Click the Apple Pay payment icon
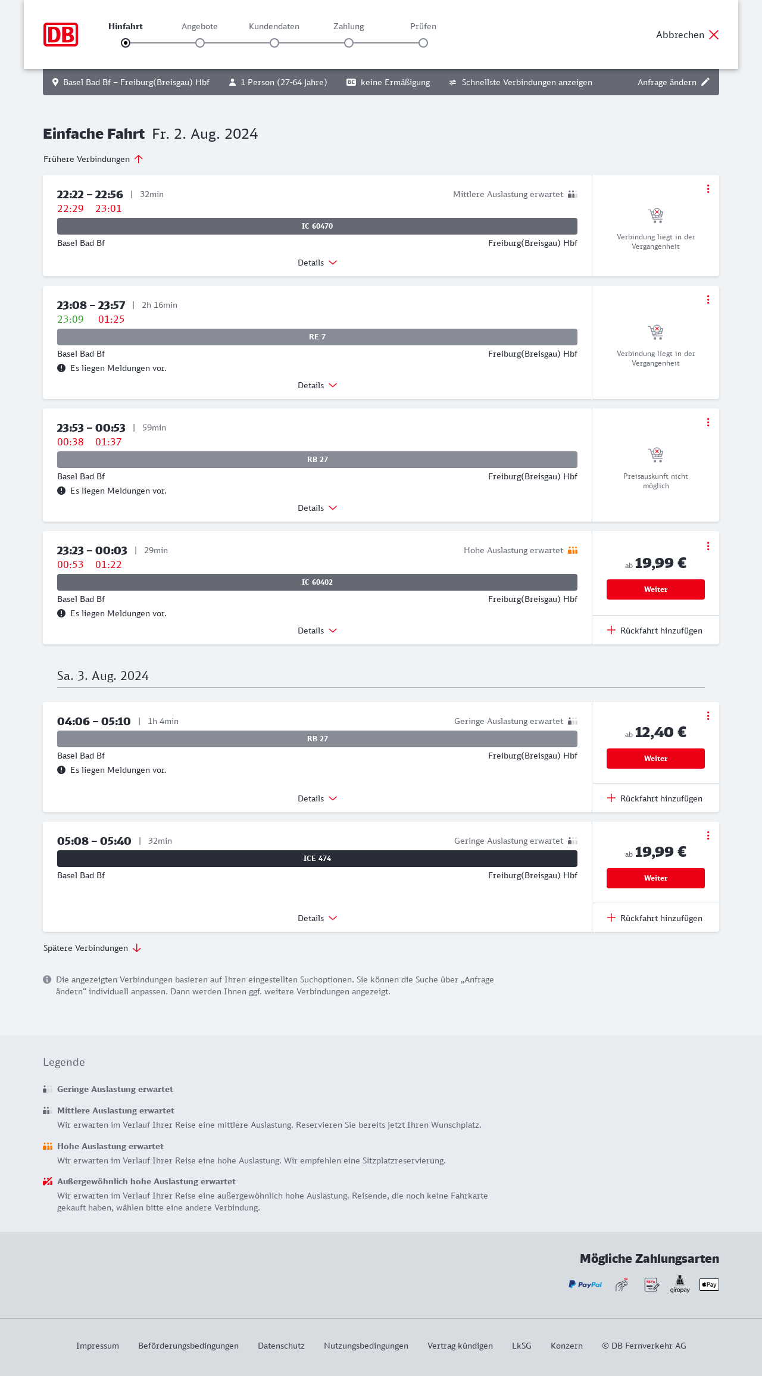The height and width of the screenshot is (1376, 762). coord(709,1284)
